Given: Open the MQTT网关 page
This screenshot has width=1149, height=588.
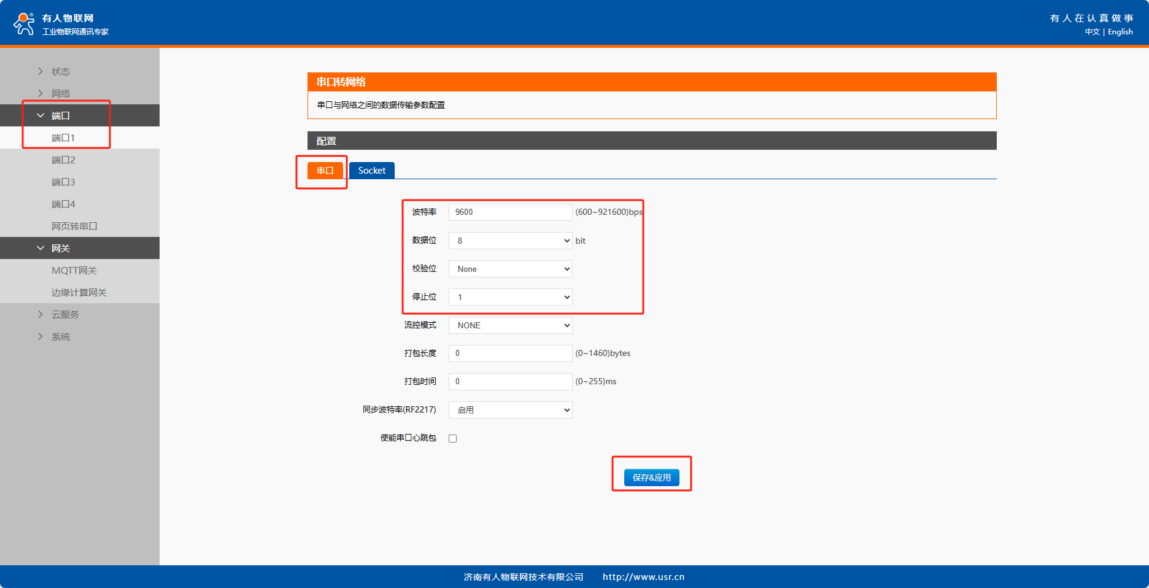Looking at the screenshot, I should (74, 270).
